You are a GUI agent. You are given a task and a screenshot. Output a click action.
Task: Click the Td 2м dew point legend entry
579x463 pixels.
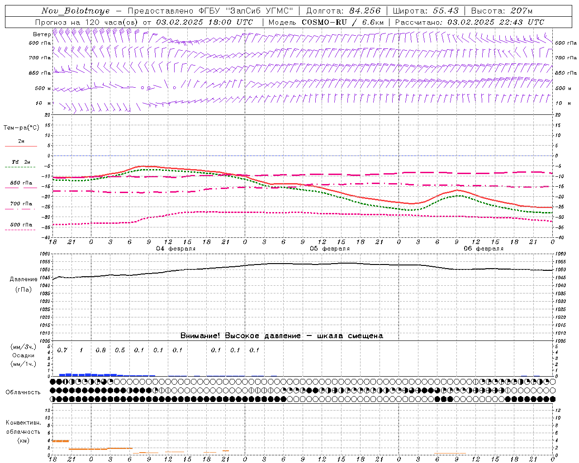point(21,162)
